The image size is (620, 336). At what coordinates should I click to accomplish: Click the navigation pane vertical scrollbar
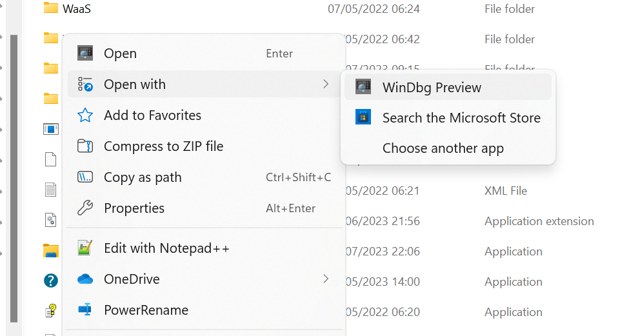pyautogui.click(x=14, y=178)
